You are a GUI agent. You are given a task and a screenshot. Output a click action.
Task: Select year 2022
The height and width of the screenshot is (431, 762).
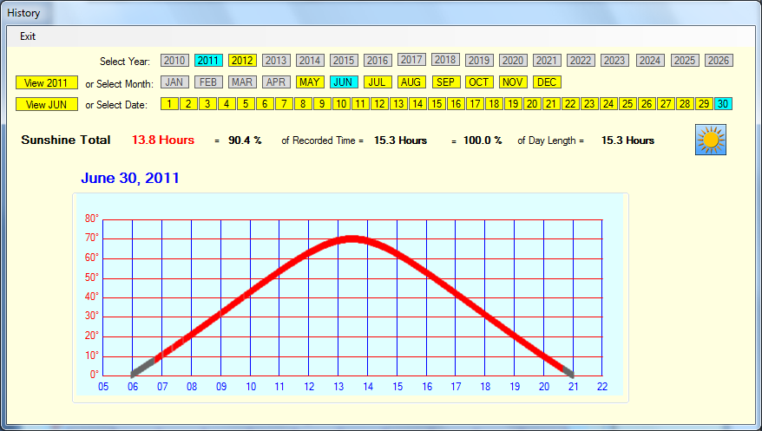tap(581, 60)
